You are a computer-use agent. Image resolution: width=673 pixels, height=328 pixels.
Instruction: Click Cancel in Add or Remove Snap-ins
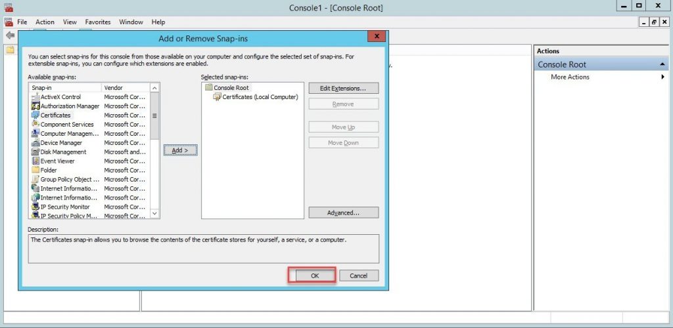(x=359, y=276)
